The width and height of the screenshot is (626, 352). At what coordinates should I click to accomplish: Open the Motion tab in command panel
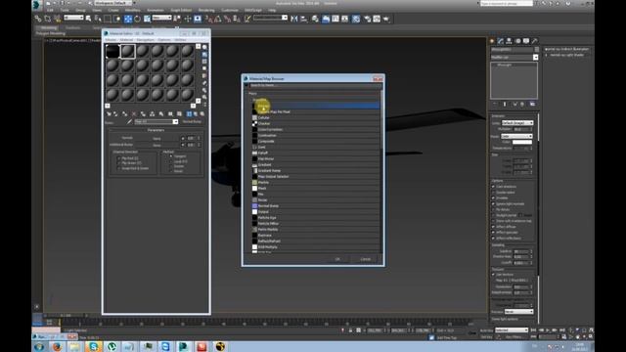pos(517,41)
